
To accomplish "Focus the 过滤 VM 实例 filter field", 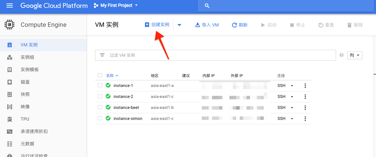I will (215, 55).
